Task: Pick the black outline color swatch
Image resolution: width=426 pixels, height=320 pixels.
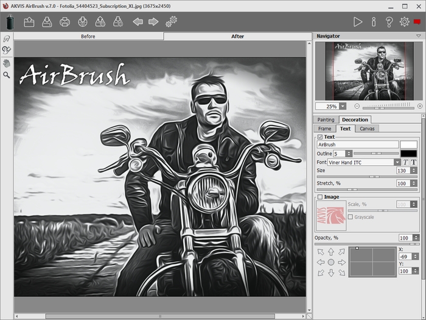Action: (x=408, y=154)
